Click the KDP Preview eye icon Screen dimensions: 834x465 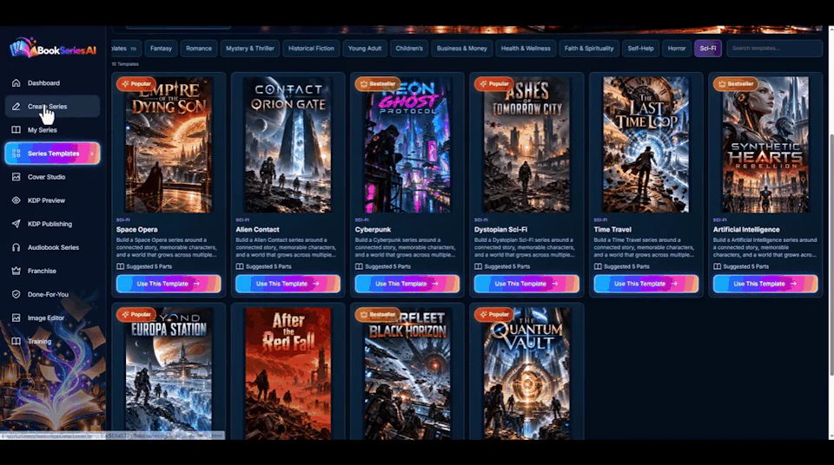click(17, 200)
